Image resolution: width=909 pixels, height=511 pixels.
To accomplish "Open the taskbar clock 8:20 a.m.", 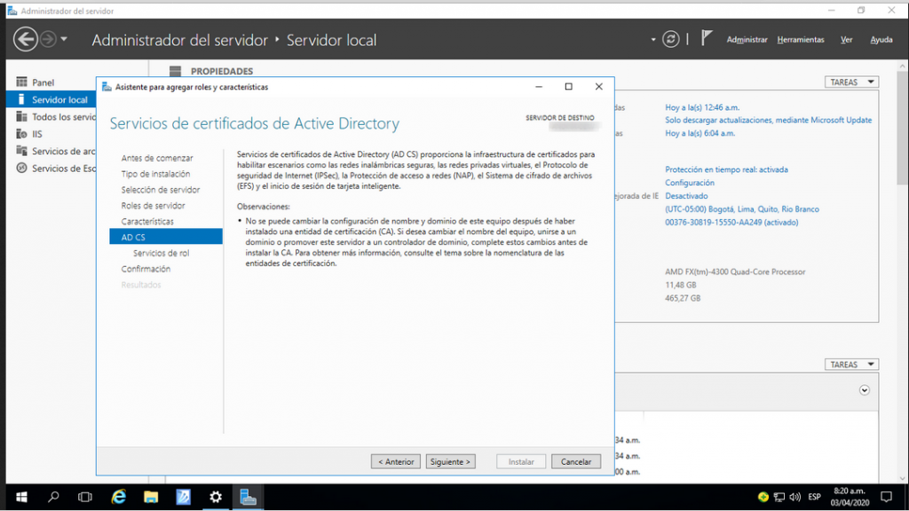I will click(850, 497).
